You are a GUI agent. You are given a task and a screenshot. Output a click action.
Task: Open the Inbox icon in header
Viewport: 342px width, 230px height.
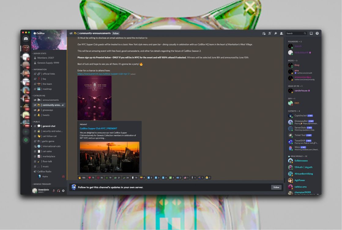tap(311, 33)
